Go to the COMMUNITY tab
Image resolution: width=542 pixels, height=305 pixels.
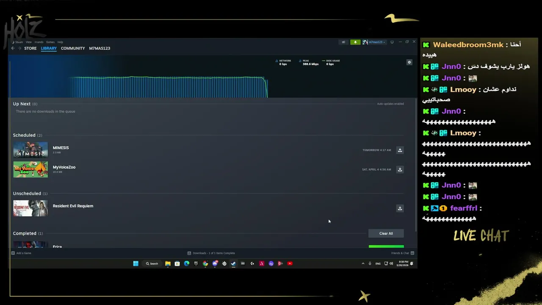[73, 48]
